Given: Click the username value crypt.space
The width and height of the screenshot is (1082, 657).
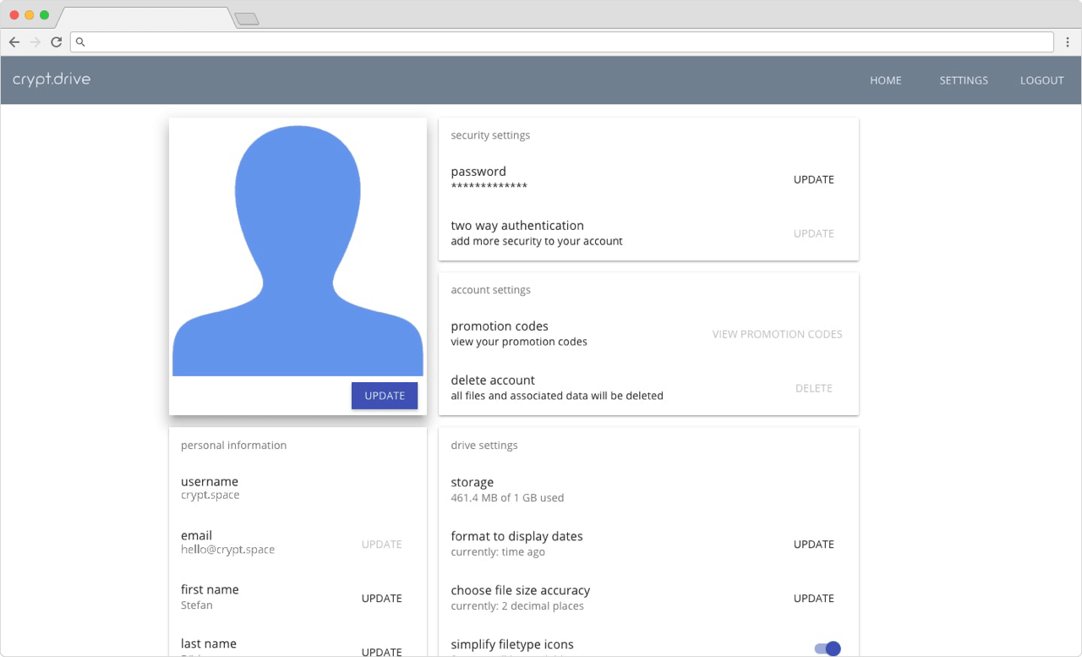Looking at the screenshot, I should coord(210,495).
